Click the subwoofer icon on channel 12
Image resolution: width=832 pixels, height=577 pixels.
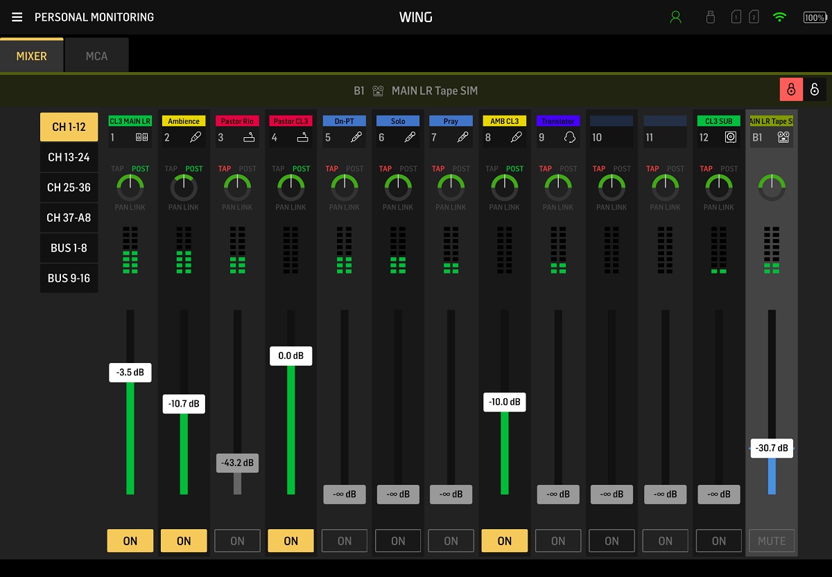click(731, 137)
